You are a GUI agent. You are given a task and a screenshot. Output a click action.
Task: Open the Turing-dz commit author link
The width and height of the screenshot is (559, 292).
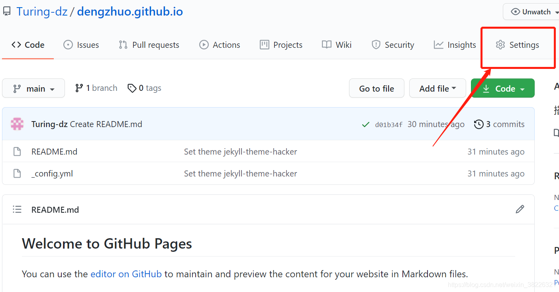pyautogui.click(x=49, y=124)
